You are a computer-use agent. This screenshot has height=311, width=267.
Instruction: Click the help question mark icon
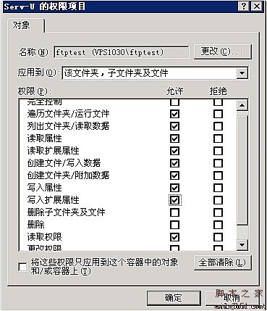244,7
